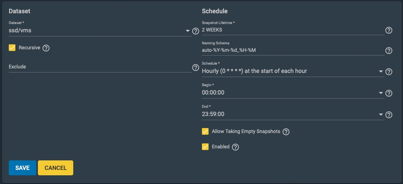Expand the Hourly Schedule dropdown
Image resolution: width=403 pixels, height=184 pixels.
coord(292,71)
